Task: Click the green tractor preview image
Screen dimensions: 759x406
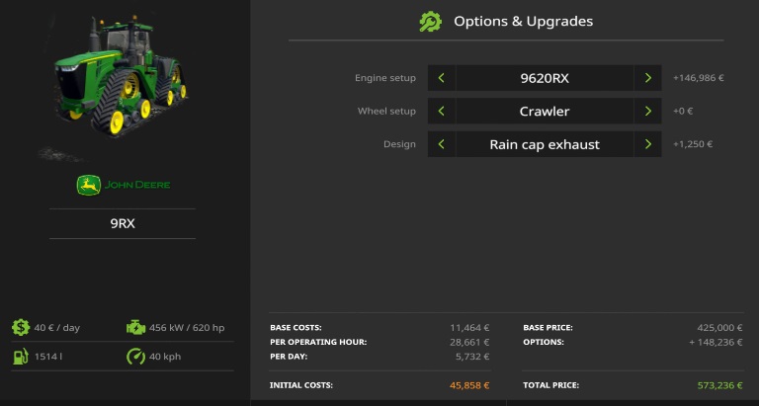Action: (x=119, y=84)
